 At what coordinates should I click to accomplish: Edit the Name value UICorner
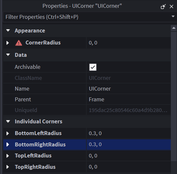tap(129, 89)
